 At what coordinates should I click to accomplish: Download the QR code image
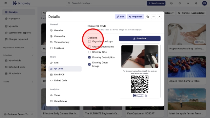[x=140, y=39]
